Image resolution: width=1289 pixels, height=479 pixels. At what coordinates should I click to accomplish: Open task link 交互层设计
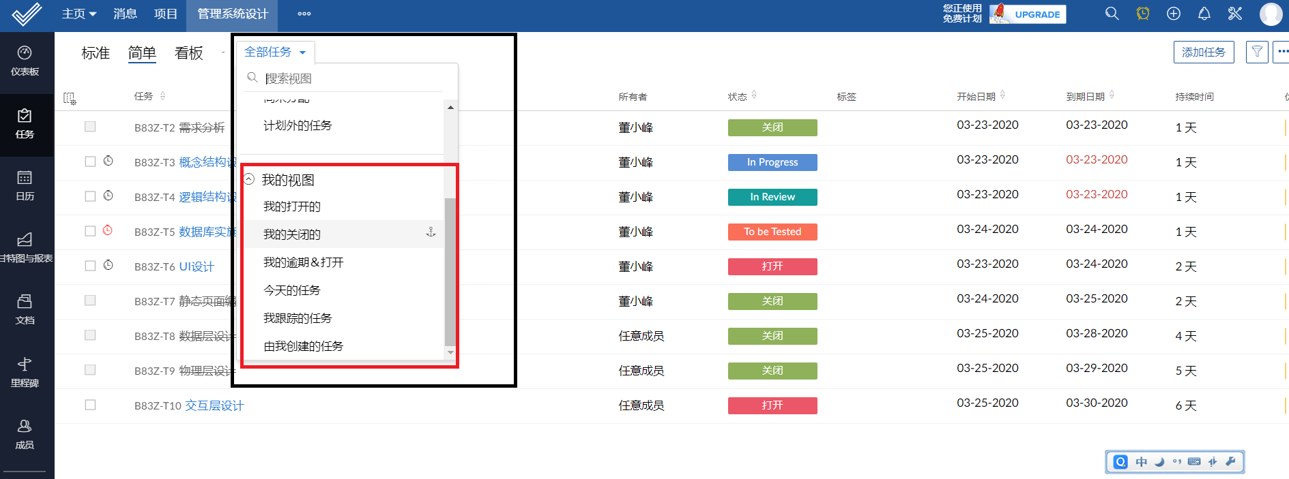(x=214, y=405)
